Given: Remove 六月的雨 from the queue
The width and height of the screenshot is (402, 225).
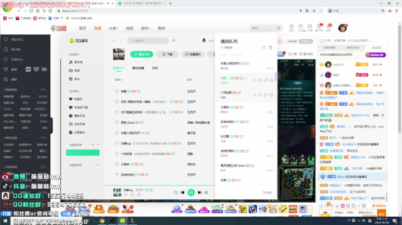Looking at the screenshot, I should [x=271, y=95].
